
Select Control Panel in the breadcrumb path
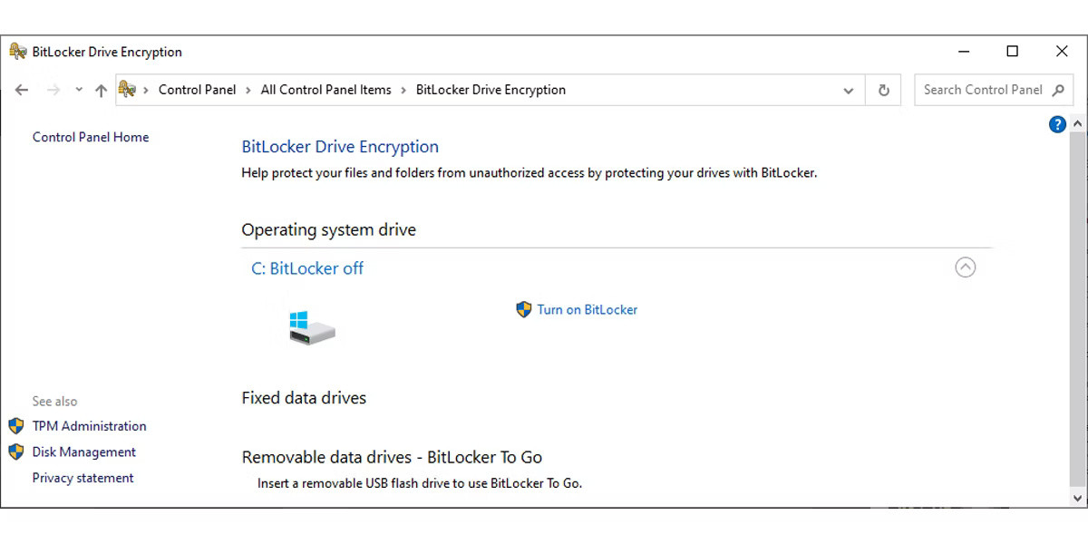(198, 90)
